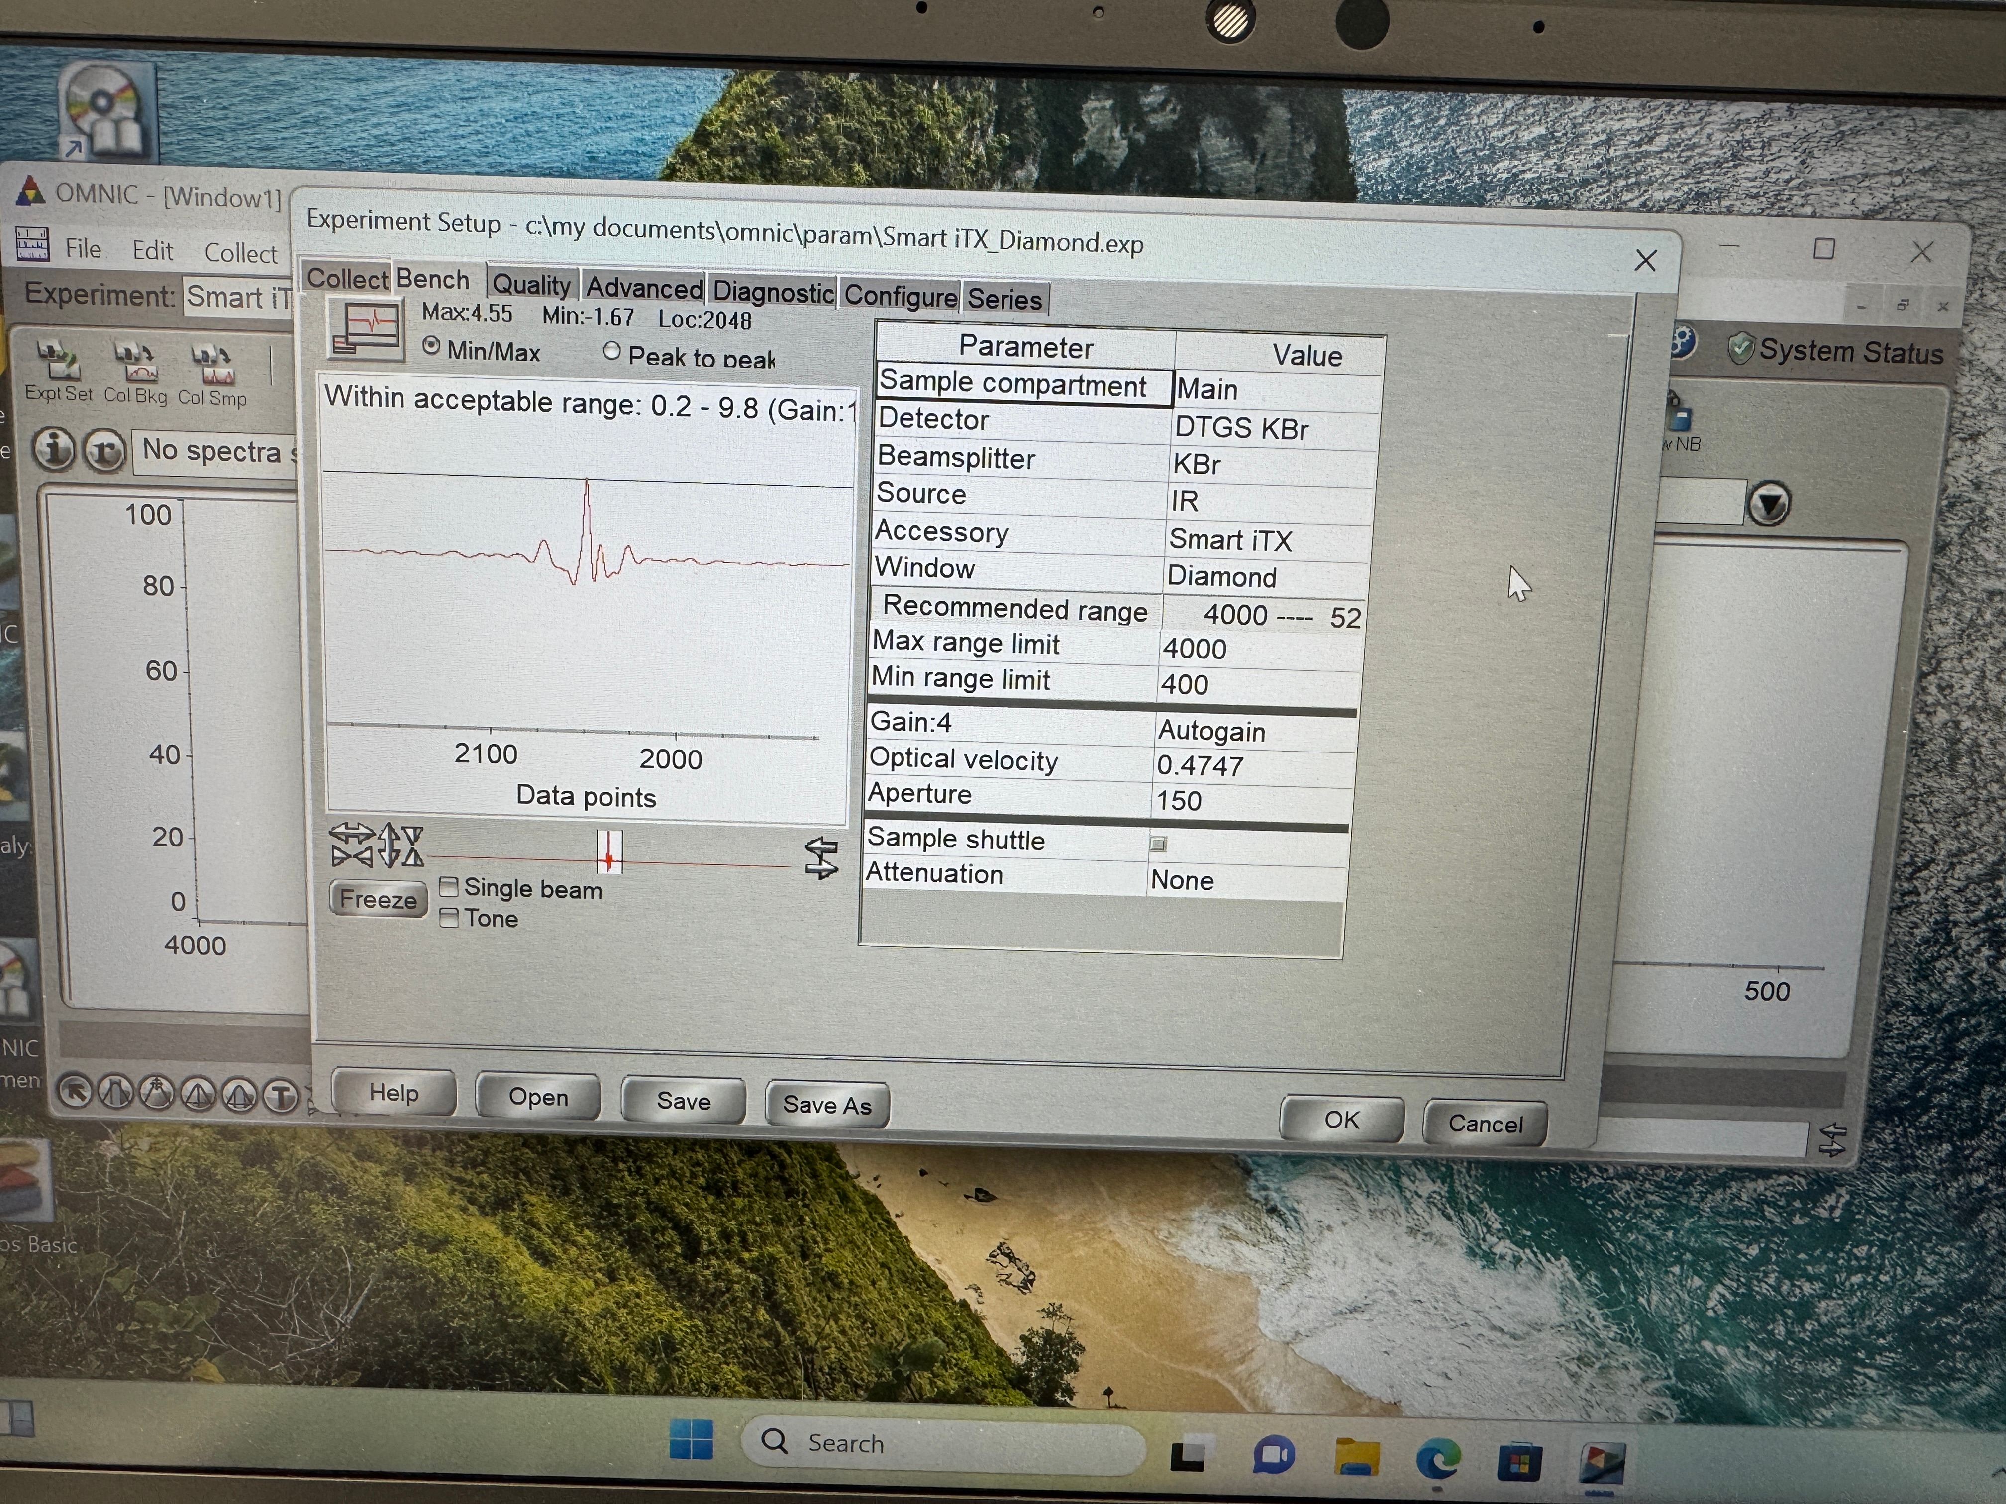Viewport: 2006px width, 1504px height.
Task: Switch to the Collect tab
Action: (347, 279)
